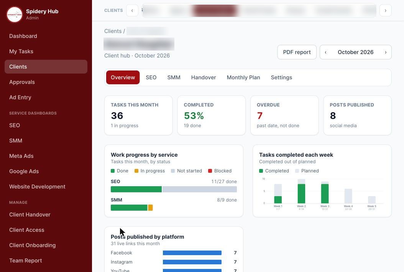Viewport: 404px width, 272px height.
Task: Switch to the Monthly Plan tab
Action: pos(243,77)
